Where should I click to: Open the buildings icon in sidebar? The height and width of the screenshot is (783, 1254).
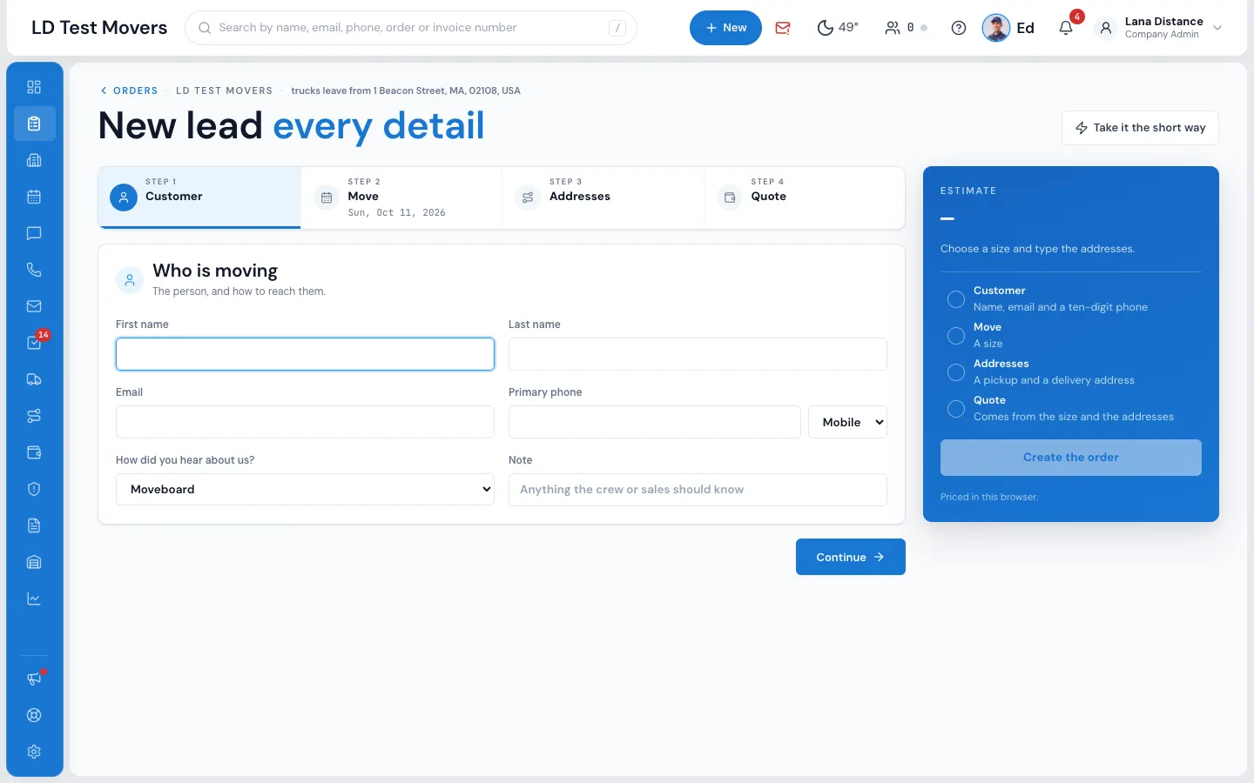pyautogui.click(x=34, y=160)
